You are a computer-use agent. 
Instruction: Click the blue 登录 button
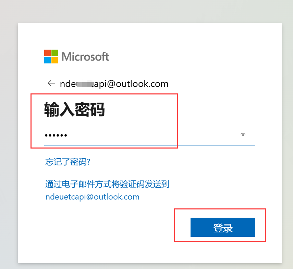[223, 227]
